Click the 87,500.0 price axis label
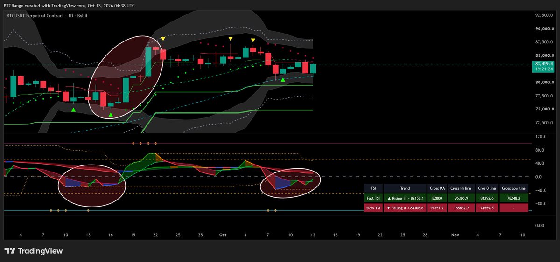Screen dimensions: 560x262 pos(544,42)
